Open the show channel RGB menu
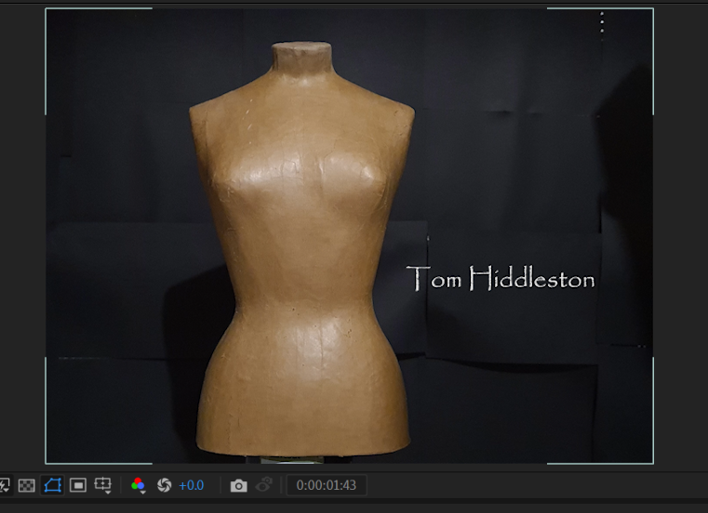This screenshot has height=513, width=708. (x=139, y=485)
